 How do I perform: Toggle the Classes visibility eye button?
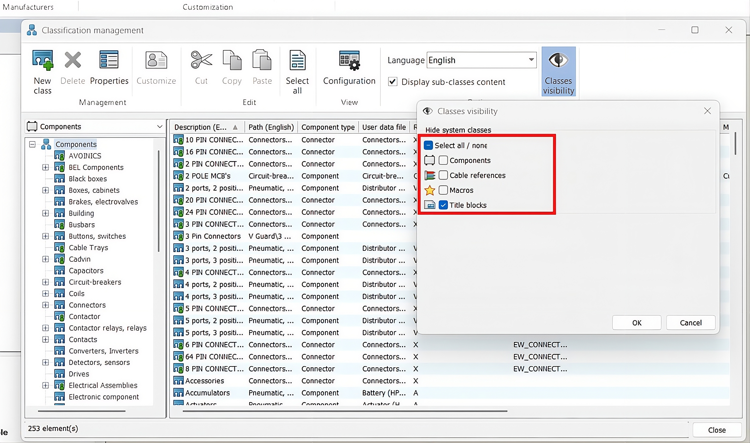click(559, 71)
